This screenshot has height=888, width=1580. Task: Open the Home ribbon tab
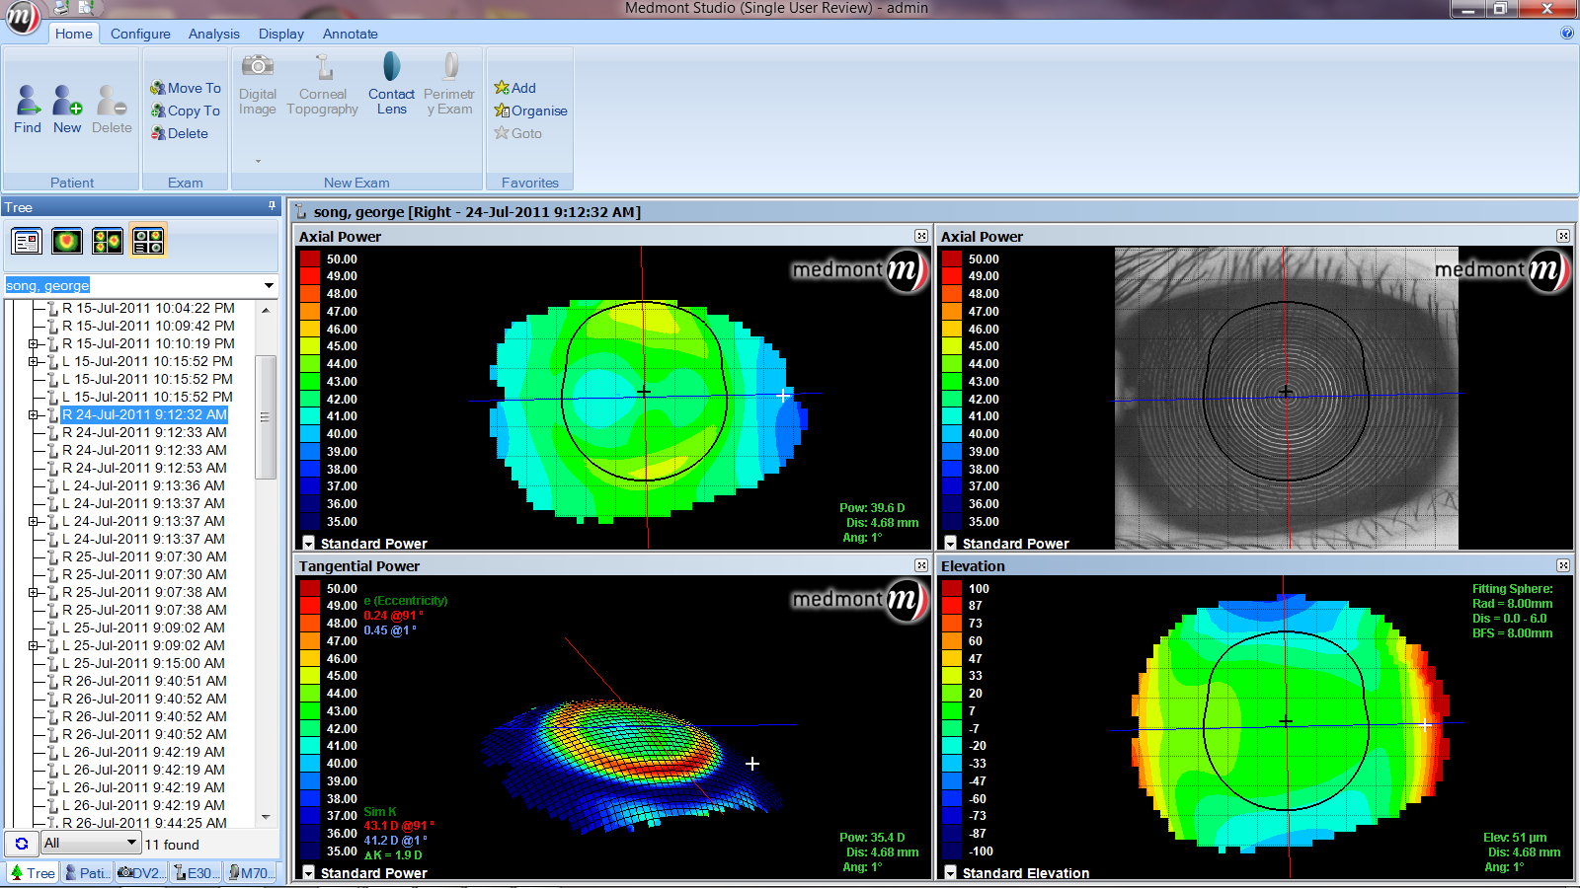click(74, 34)
